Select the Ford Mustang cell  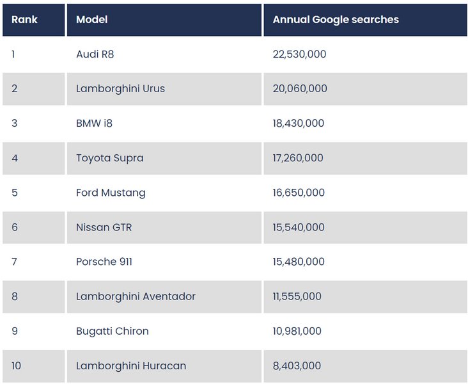pyautogui.click(x=111, y=193)
